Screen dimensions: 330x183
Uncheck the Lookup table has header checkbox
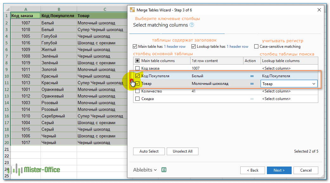pyautogui.click(x=193, y=47)
